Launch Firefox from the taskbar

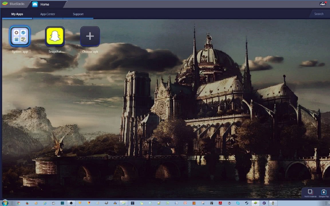coord(27,203)
